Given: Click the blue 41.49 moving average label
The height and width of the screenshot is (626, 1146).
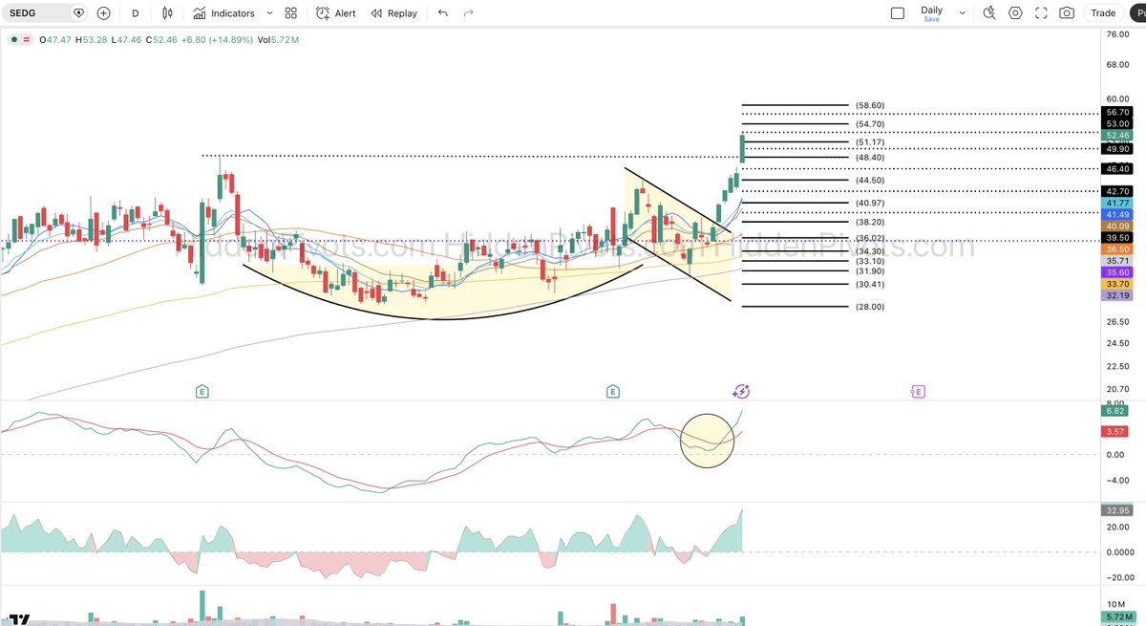Looking at the screenshot, I should point(1117,214).
